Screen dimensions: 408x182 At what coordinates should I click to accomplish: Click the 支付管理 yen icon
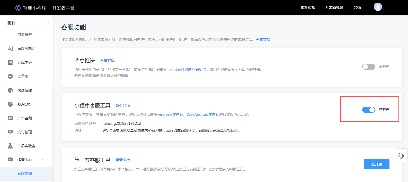pos(10,132)
